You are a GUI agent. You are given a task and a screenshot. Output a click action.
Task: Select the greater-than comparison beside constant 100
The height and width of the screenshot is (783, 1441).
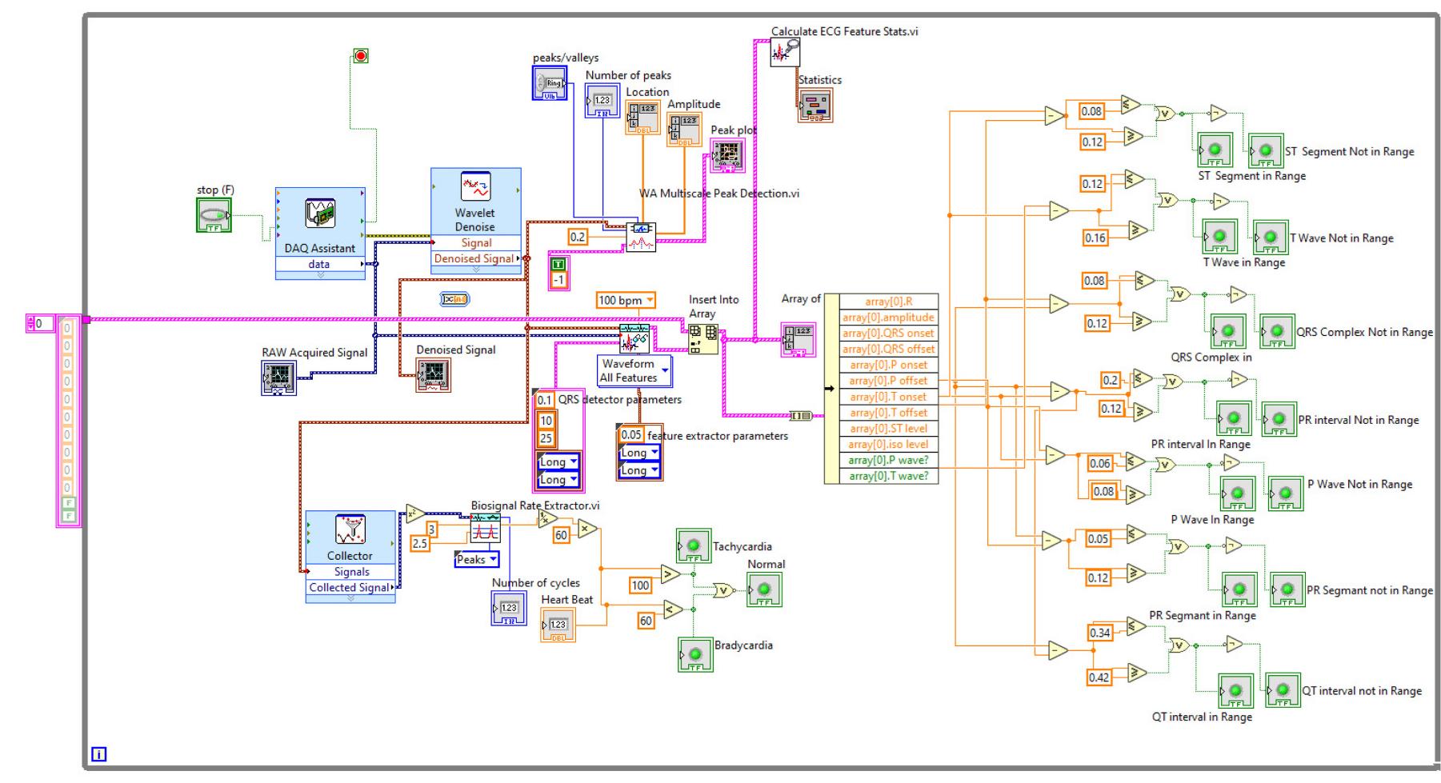coord(670,573)
